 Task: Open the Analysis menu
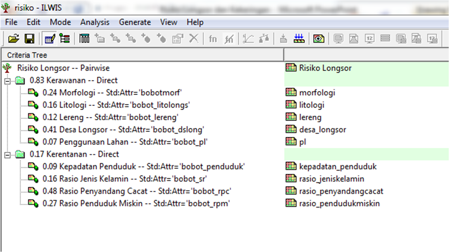pos(95,22)
